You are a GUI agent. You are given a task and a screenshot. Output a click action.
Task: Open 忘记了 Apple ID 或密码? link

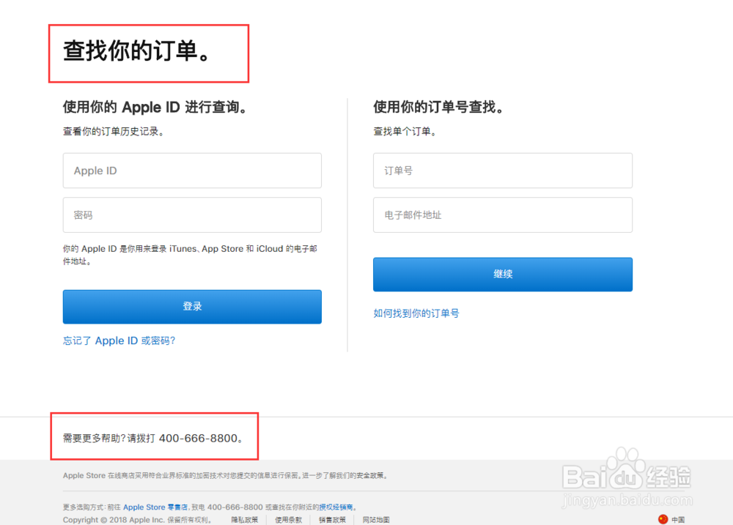click(119, 340)
